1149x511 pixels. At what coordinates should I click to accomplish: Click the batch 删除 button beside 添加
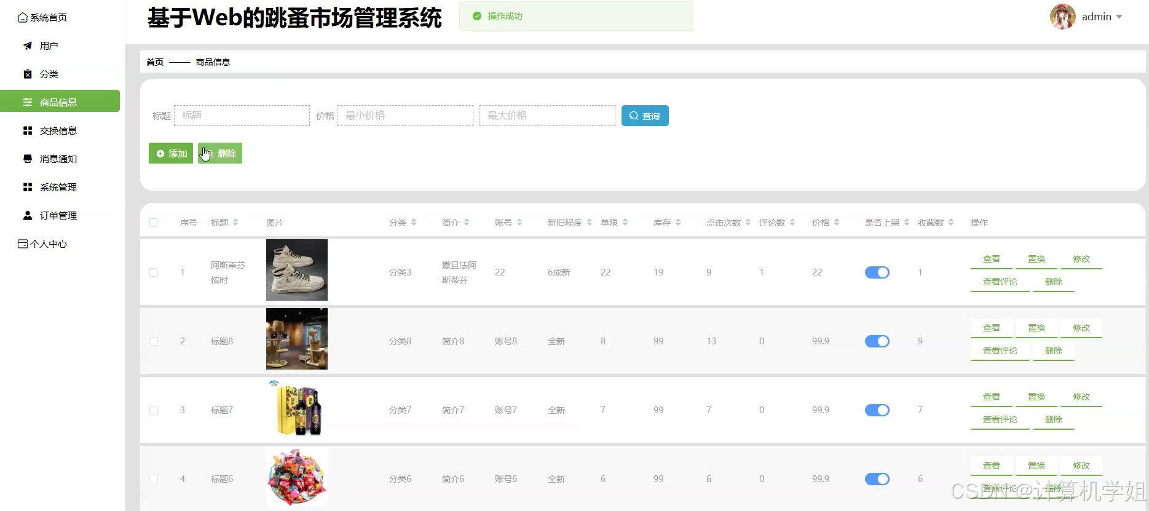(x=220, y=153)
